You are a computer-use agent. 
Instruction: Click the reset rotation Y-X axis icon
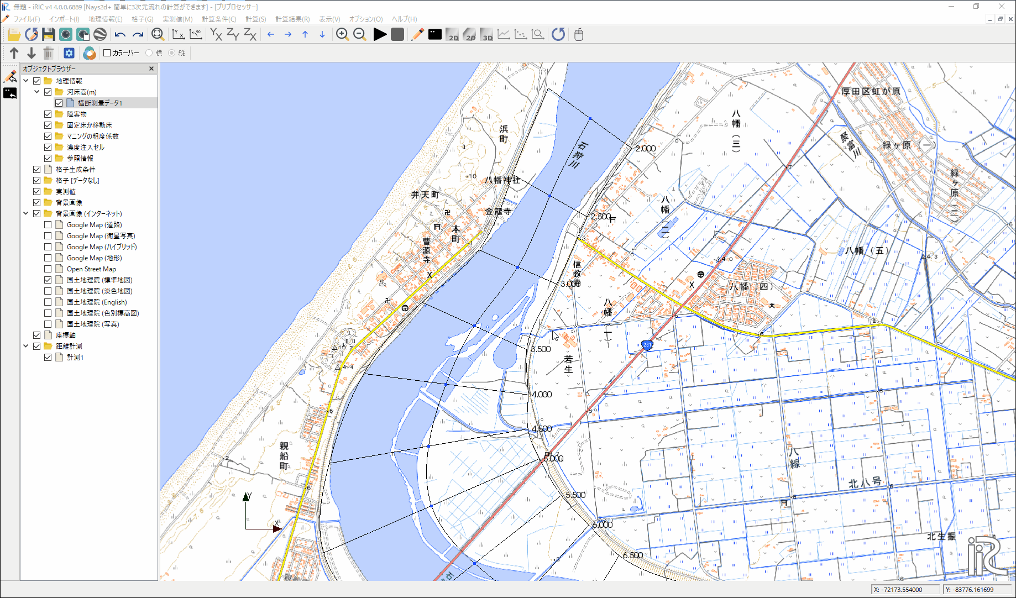click(x=178, y=34)
